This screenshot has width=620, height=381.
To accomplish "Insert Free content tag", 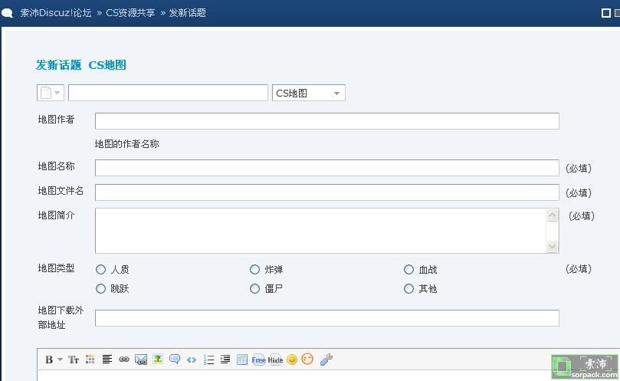I will (258, 360).
